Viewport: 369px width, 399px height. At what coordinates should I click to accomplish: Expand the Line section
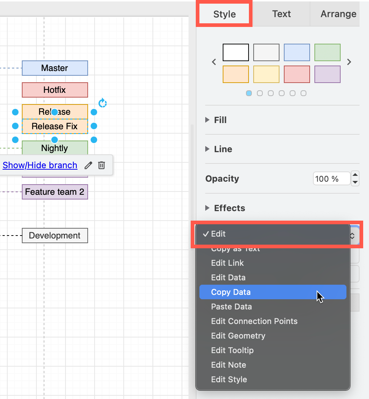[219, 149]
